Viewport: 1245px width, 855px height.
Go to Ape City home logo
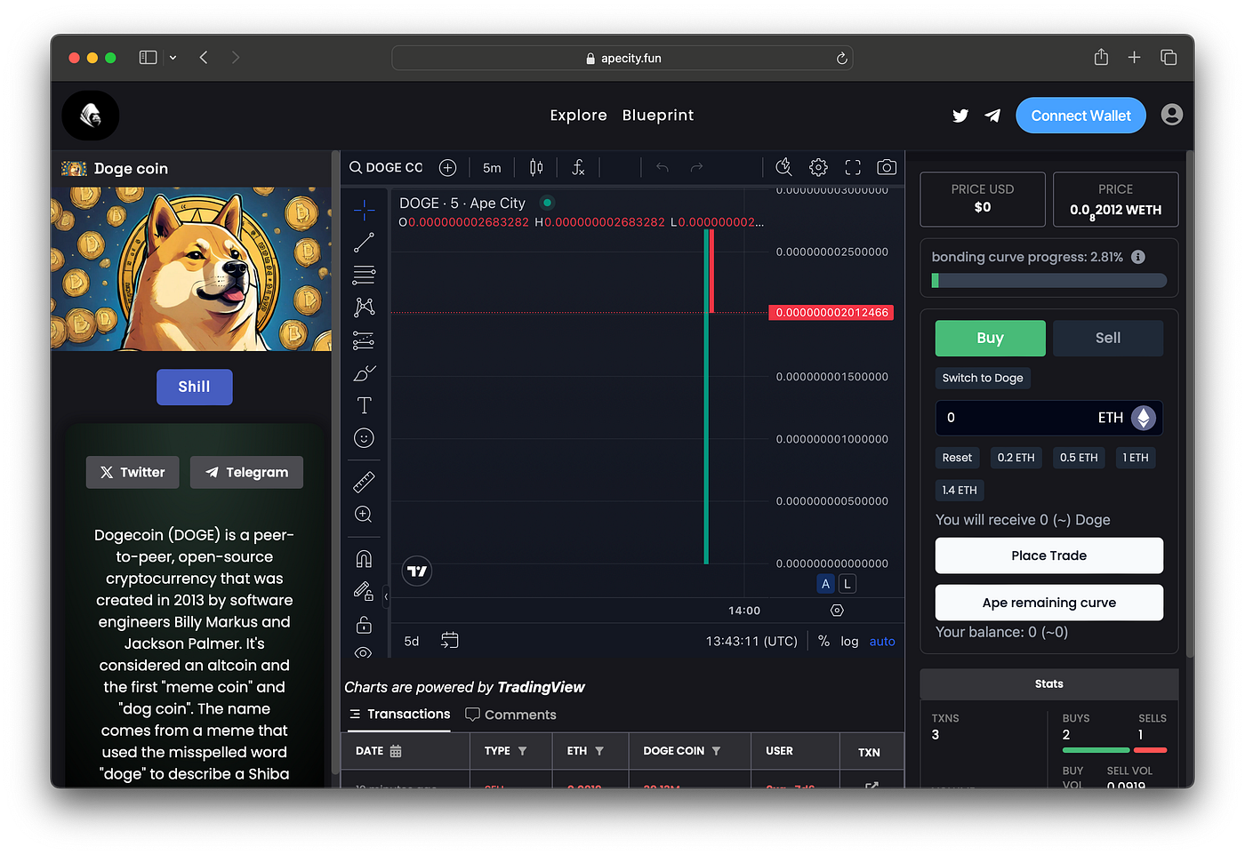(91, 116)
